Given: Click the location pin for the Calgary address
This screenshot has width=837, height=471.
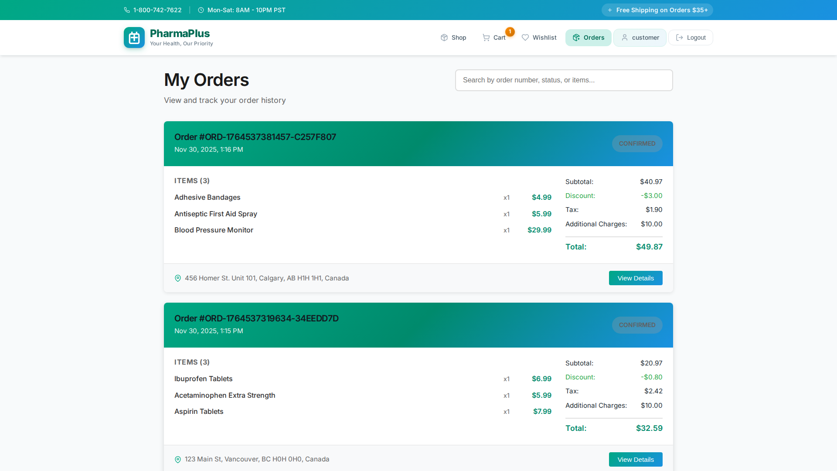Looking at the screenshot, I should 177,278.
